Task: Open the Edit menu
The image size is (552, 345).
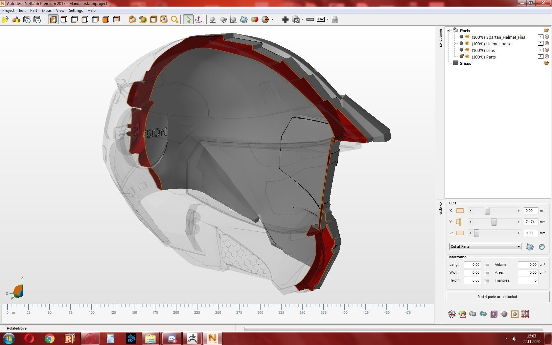Action: click(22, 11)
